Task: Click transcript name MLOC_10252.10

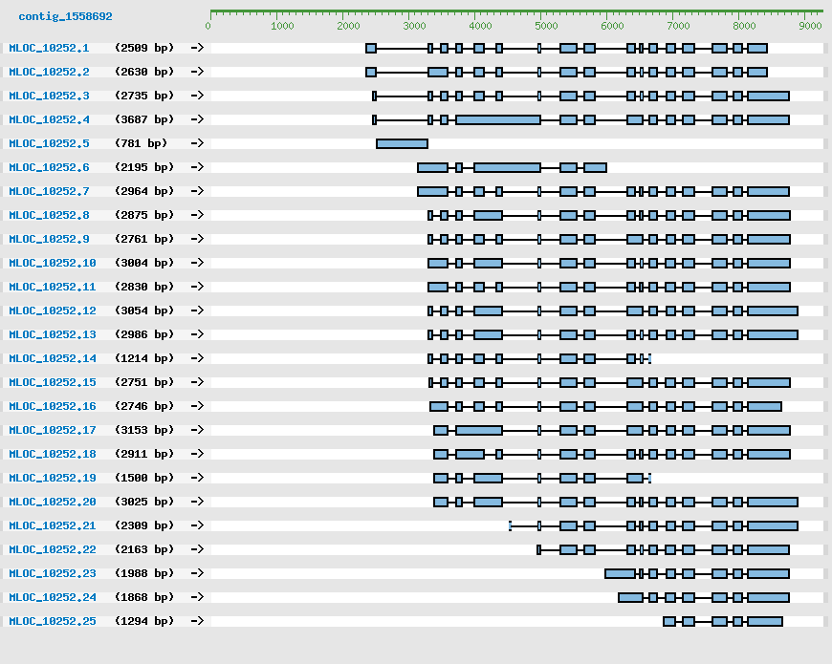Action: pos(52,263)
